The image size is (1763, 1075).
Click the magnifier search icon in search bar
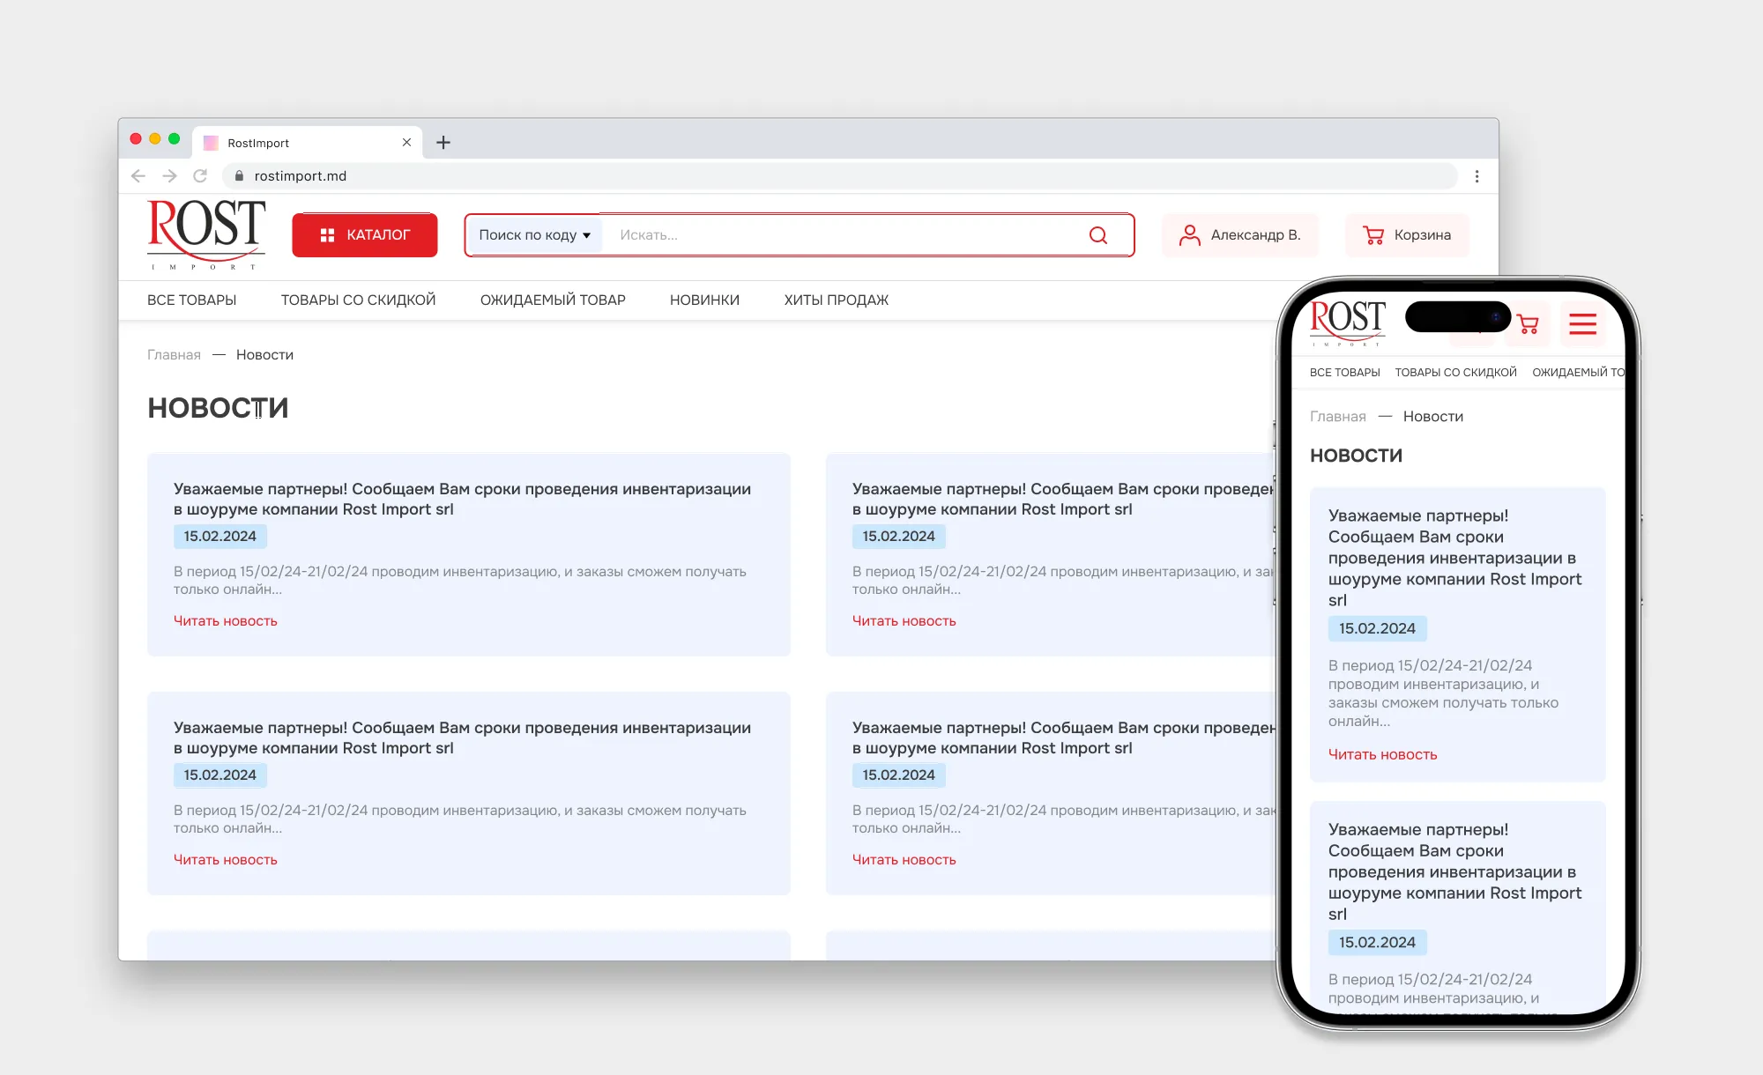pos(1097,235)
